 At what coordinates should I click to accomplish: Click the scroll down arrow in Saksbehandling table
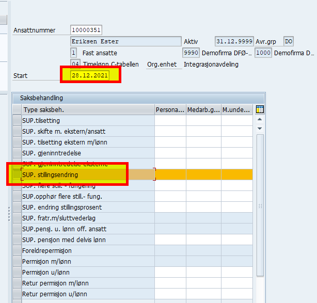click(260, 129)
